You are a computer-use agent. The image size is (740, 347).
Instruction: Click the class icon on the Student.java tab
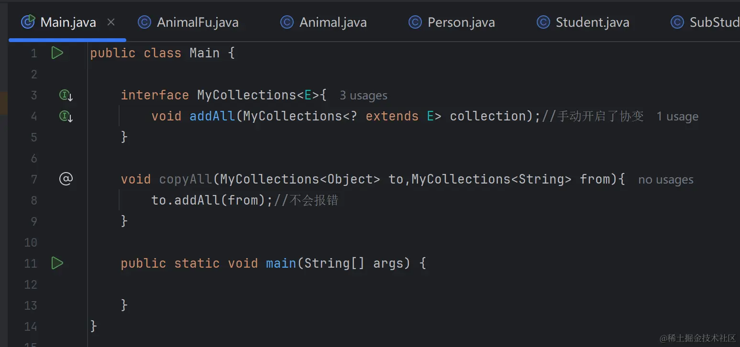pyautogui.click(x=543, y=22)
